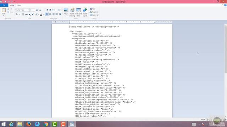The height and width of the screenshot is (127, 227).
Task: Expand the Picture dropdown arrow
Action: [66, 16]
